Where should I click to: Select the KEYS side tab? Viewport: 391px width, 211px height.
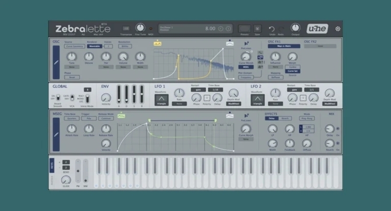pyautogui.click(x=52, y=166)
